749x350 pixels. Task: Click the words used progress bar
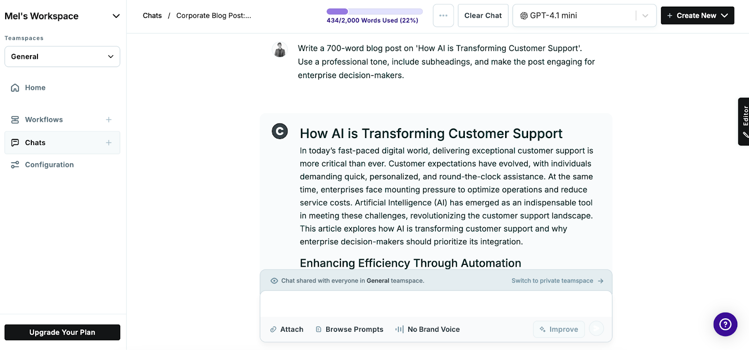(374, 12)
